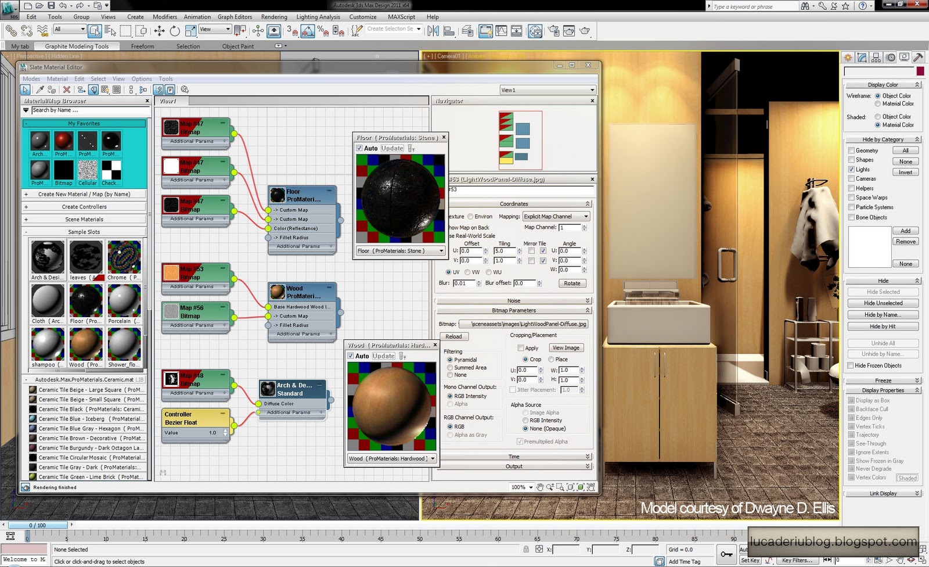Open Options menu in Slate editor
Image resolution: width=929 pixels, height=567 pixels.
[142, 79]
